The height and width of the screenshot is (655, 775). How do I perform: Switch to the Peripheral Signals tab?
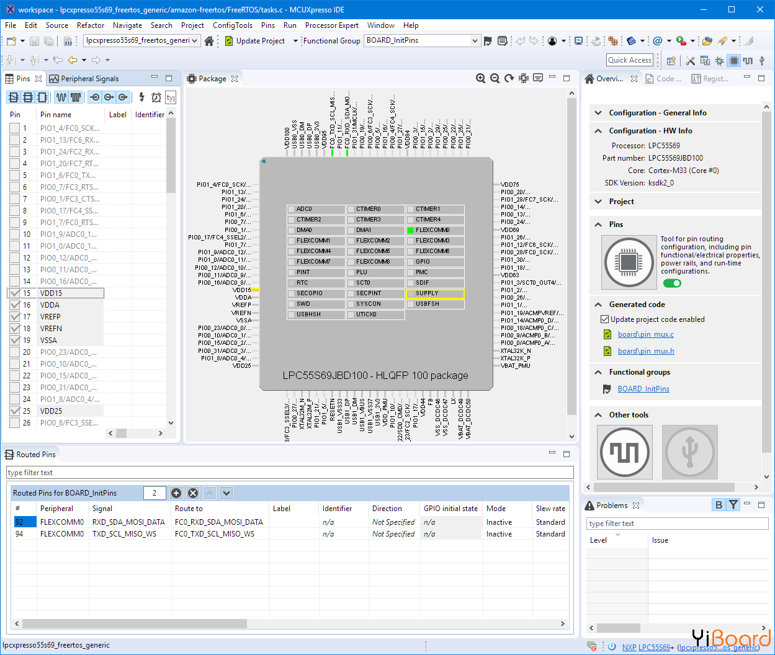(84, 79)
